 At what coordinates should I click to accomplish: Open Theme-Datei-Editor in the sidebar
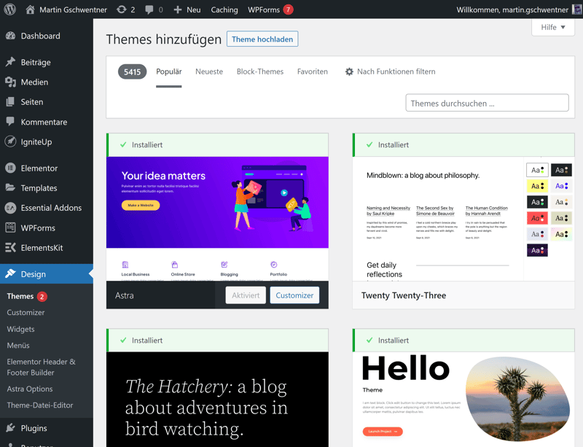click(40, 405)
